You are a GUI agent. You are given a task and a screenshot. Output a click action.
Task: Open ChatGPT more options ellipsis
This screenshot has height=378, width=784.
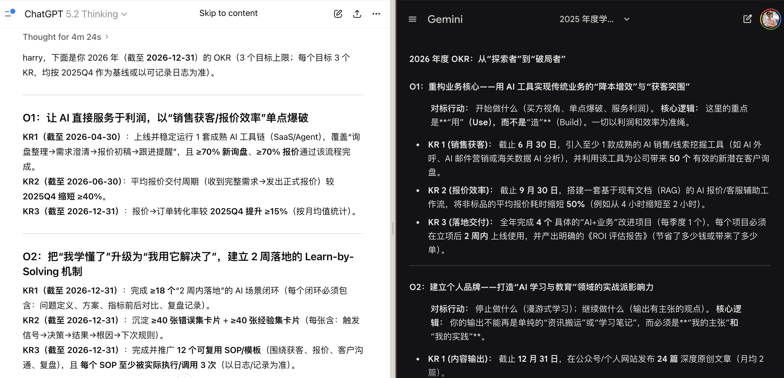(376, 14)
